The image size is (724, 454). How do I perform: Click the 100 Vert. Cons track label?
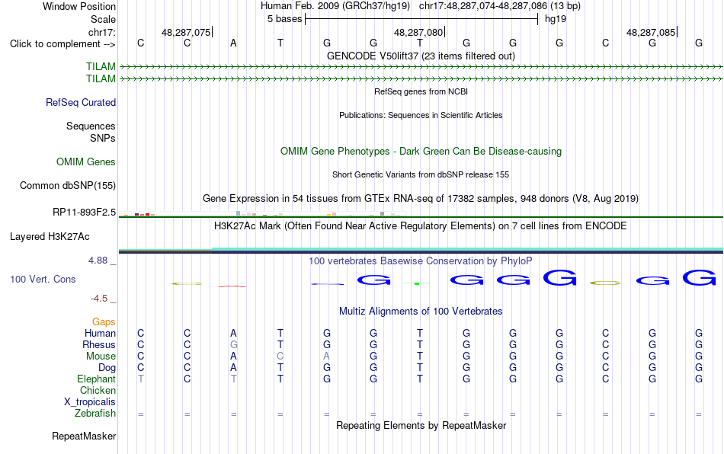coord(43,279)
